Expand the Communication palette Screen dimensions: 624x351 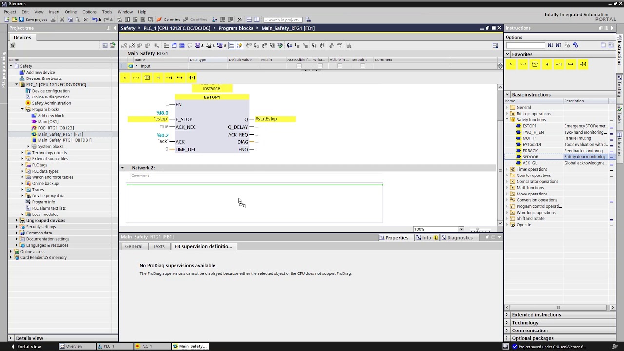507,331
